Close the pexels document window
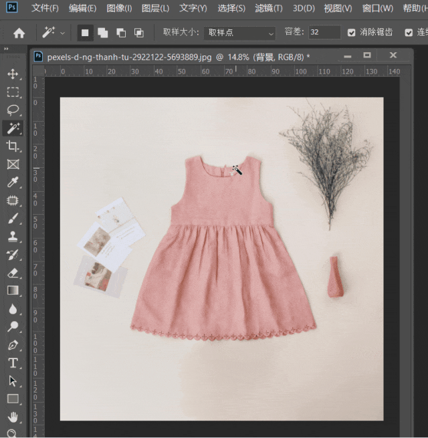This screenshot has height=438, width=428. [x=393, y=55]
